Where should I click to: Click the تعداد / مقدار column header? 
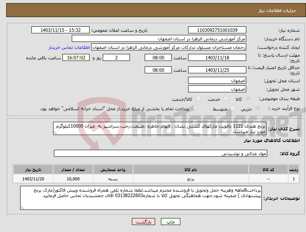click(73, 170)
